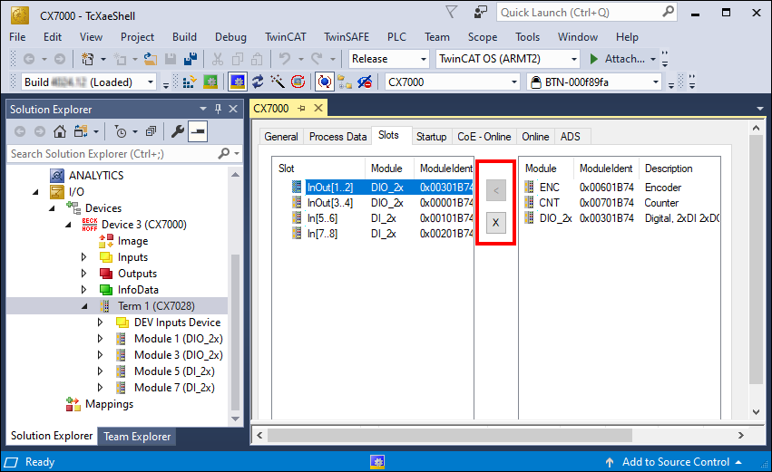Open the Scope menu
The width and height of the screenshot is (772, 472).
(x=482, y=37)
